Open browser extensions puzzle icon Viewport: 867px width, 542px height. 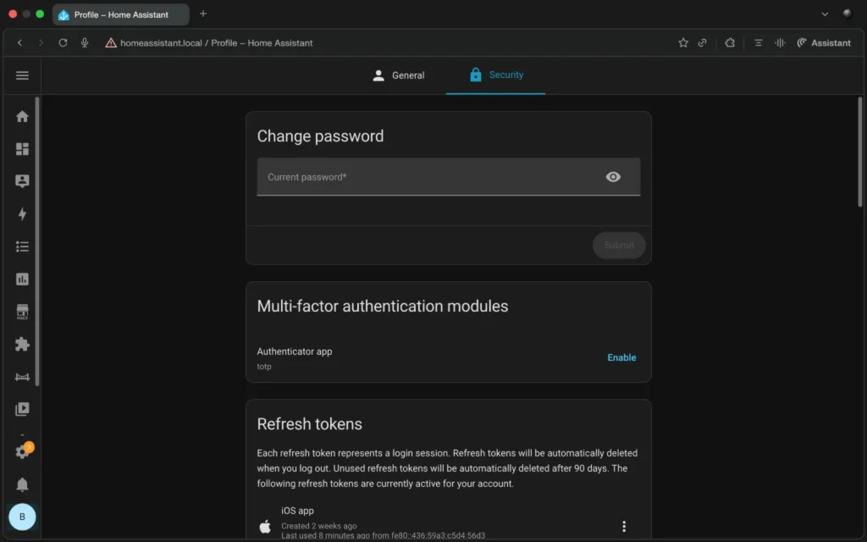pyautogui.click(x=730, y=42)
